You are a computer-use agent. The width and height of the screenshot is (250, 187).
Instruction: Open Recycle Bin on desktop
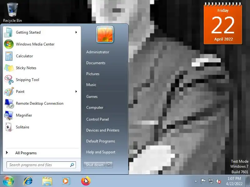pos(12,13)
